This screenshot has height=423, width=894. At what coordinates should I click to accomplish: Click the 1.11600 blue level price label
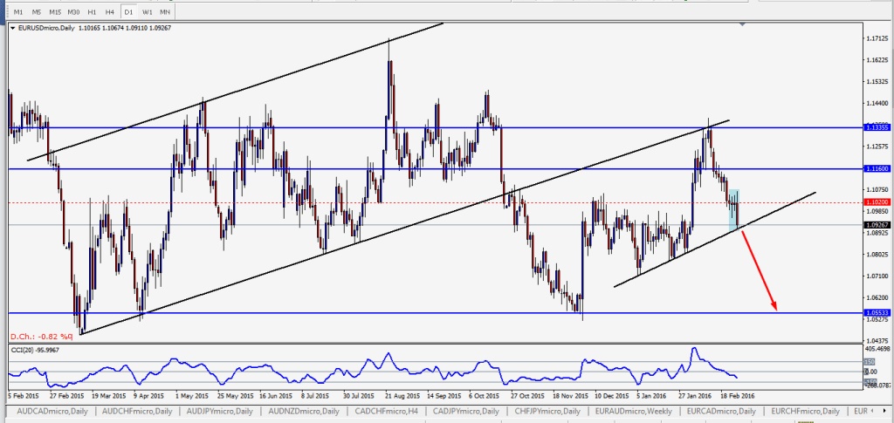[877, 168]
